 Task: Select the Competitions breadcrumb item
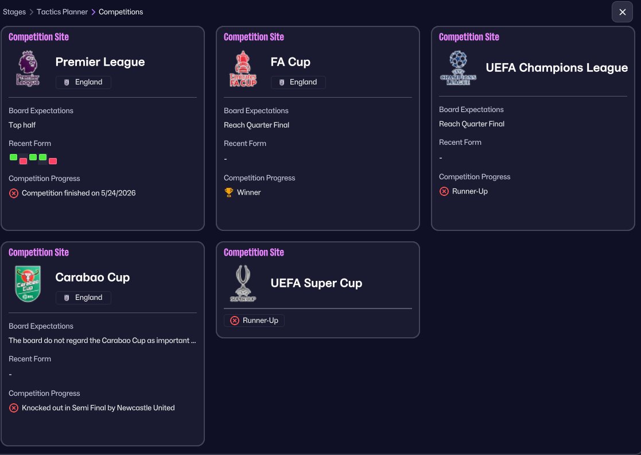[x=121, y=11]
